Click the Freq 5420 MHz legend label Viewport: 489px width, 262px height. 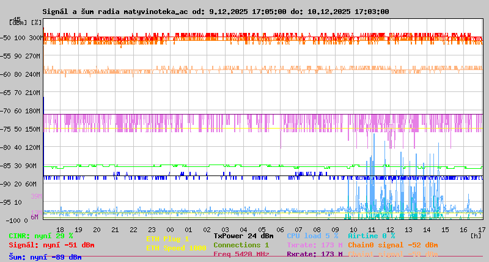tap(241, 254)
